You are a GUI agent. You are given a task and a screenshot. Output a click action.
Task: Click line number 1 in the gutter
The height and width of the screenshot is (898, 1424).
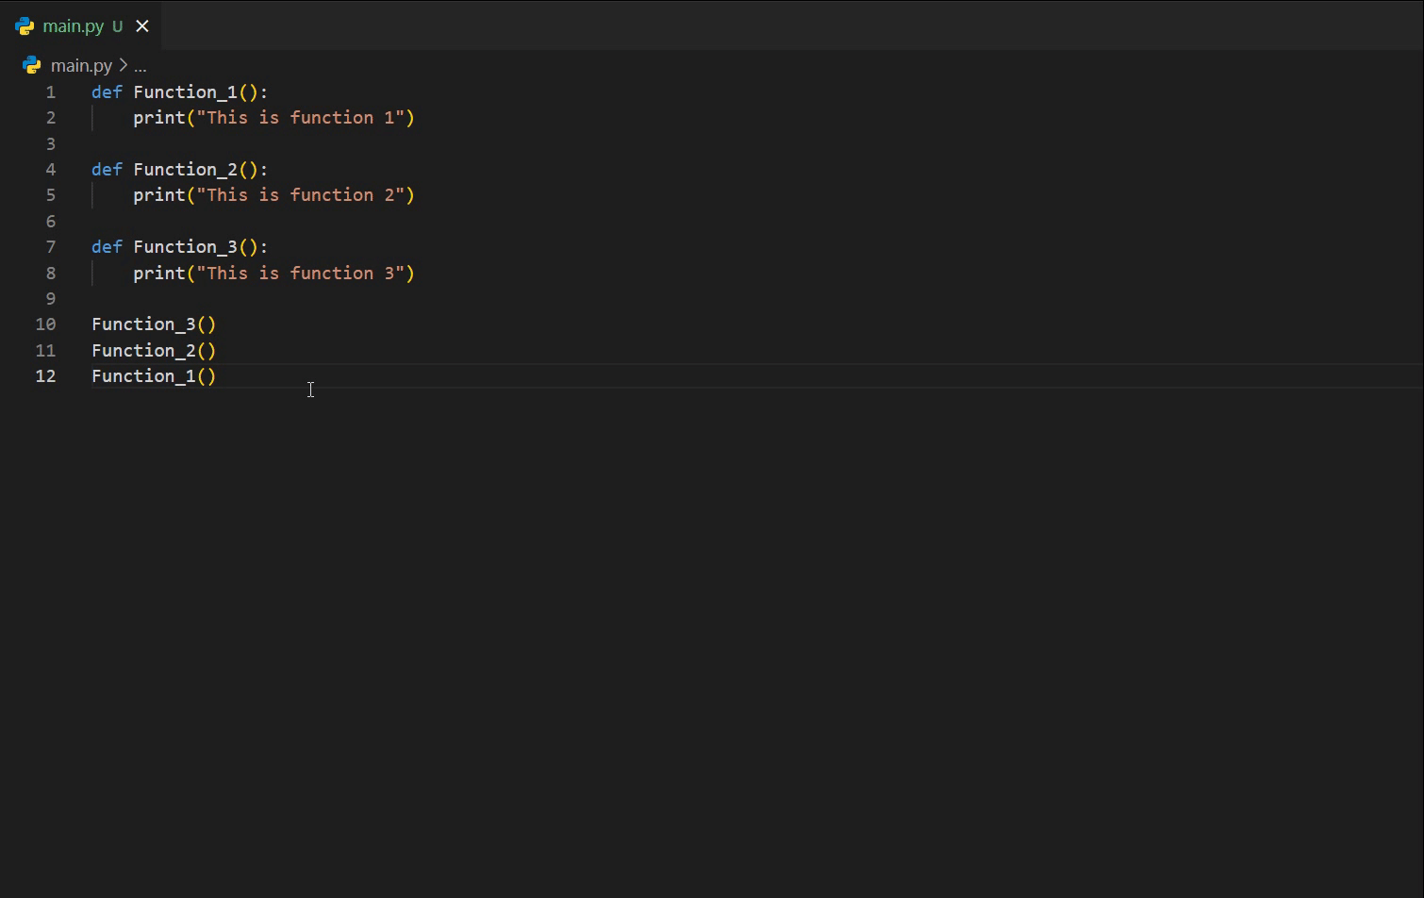pyautogui.click(x=51, y=92)
